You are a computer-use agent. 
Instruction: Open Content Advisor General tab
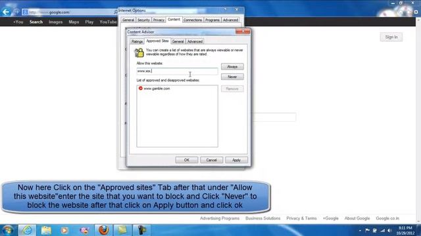pyautogui.click(x=178, y=41)
